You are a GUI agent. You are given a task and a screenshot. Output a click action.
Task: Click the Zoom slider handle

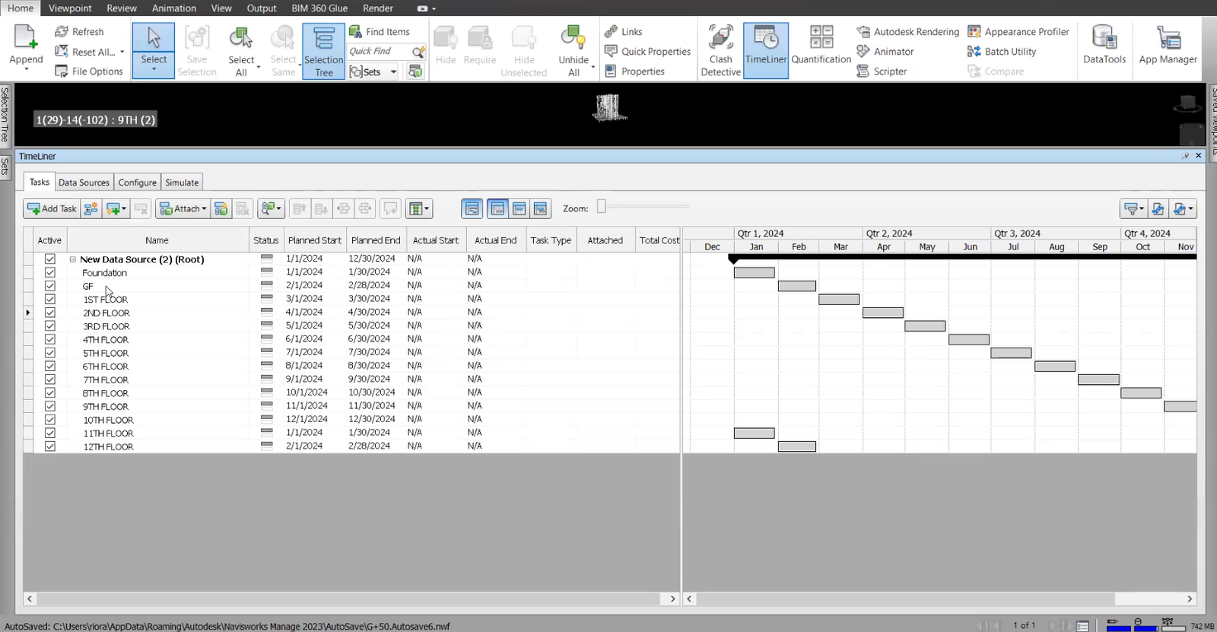(602, 206)
